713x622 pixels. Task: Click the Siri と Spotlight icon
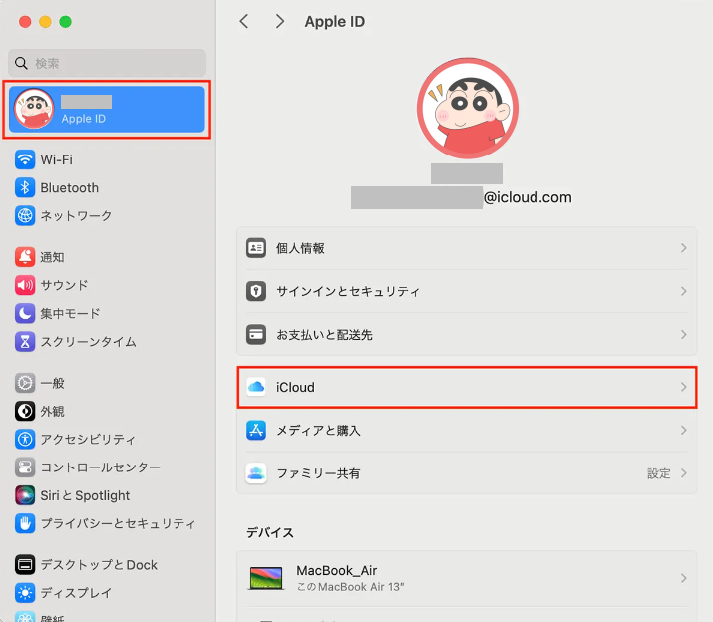pyautogui.click(x=25, y=495)
